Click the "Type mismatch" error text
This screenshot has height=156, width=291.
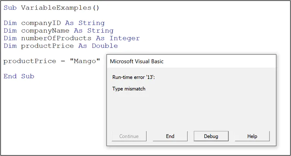(x=129, y=89)
